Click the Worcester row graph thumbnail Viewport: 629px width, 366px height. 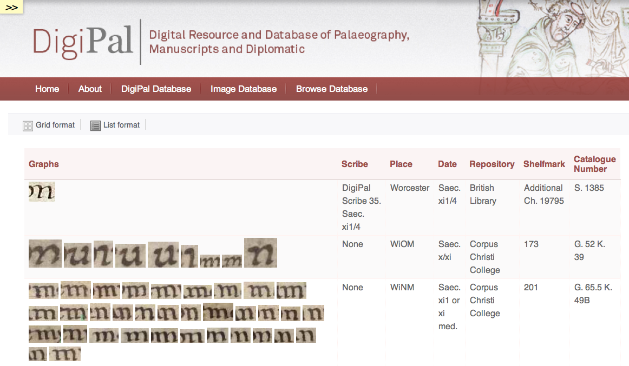pyautogui.click(x=42, y=192)
